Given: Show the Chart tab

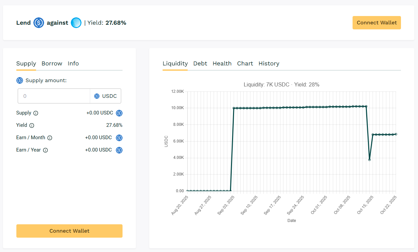Looking at the screenshot, I should [x=245, y=63].
